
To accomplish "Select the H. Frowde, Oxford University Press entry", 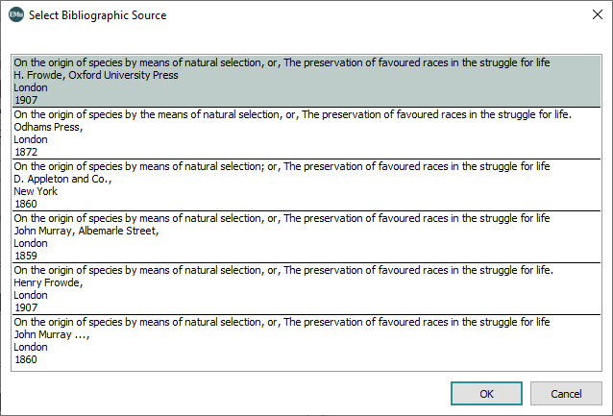I will [109, 75].
